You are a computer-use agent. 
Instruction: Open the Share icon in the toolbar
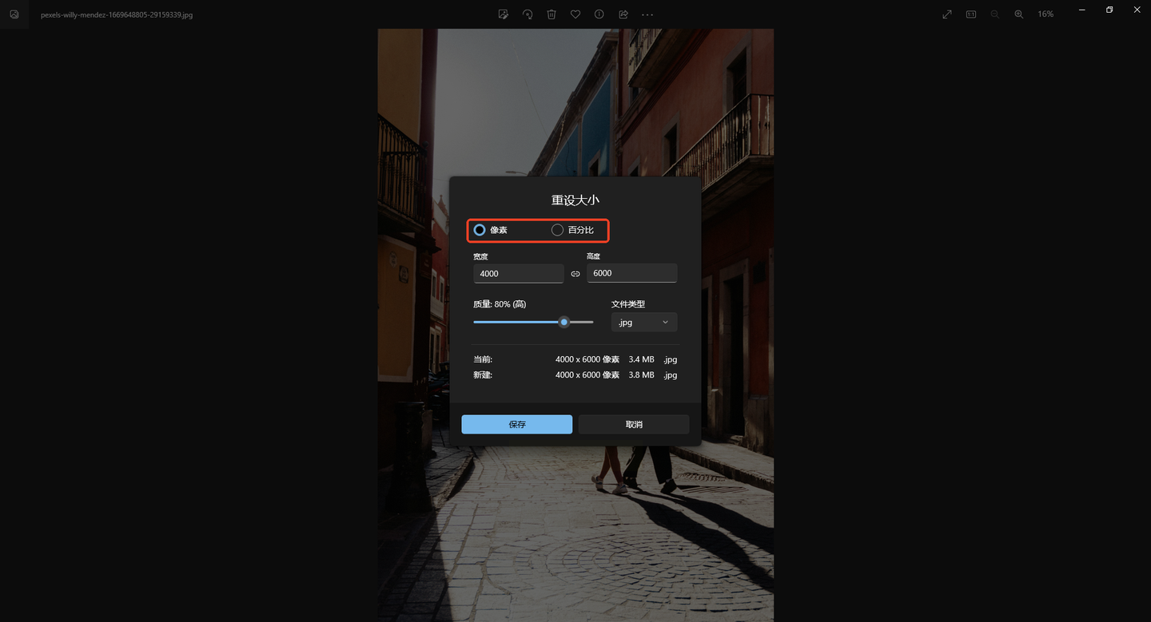623,14
